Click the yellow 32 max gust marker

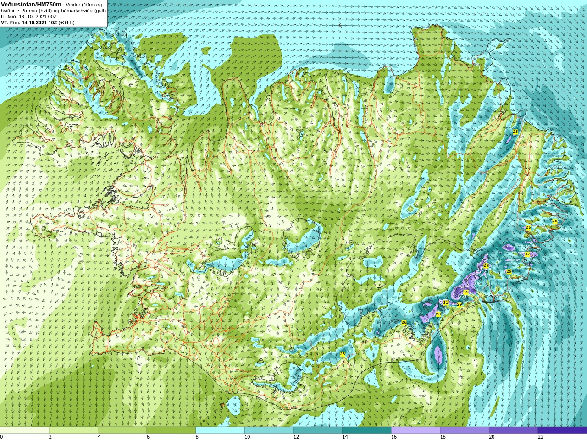[x=527, y=254]
